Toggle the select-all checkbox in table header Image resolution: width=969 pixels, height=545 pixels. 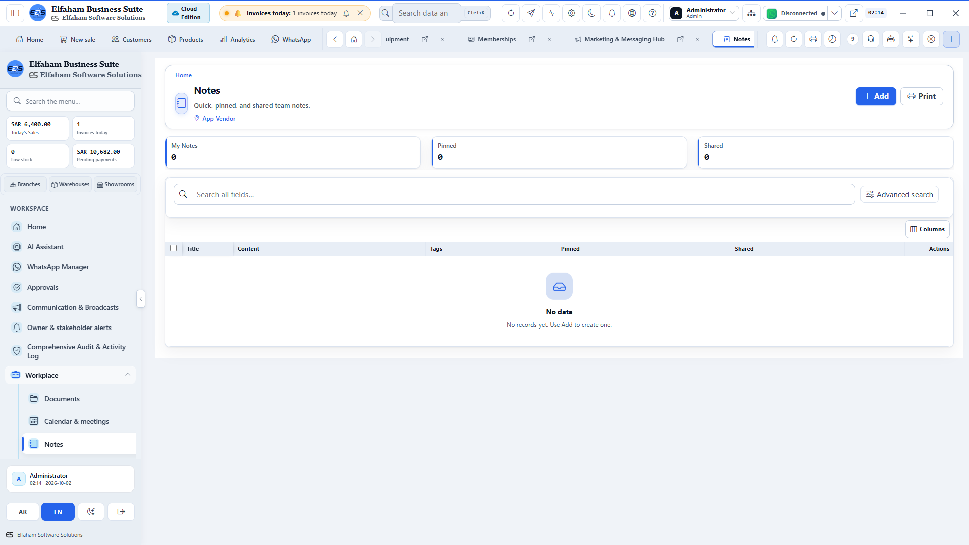coord(174,248)
